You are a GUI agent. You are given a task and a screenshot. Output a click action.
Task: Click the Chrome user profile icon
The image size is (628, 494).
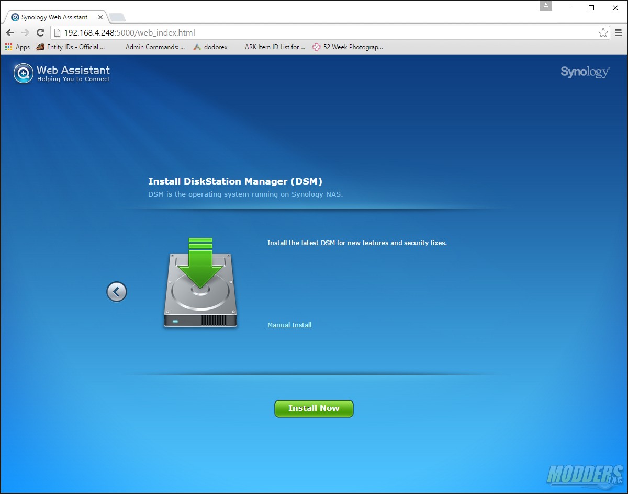click(x=546, y=6)
